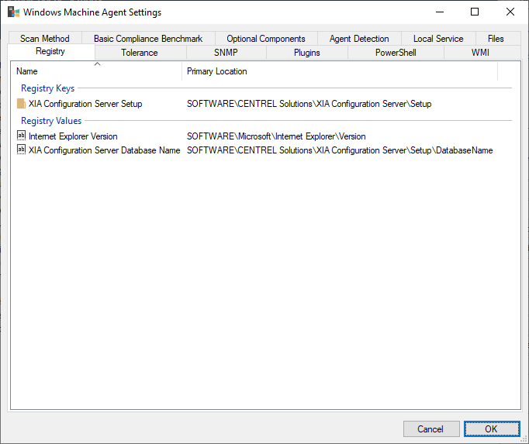Go to the Plugins tab
529x444 pixels.
click(306, 53)
